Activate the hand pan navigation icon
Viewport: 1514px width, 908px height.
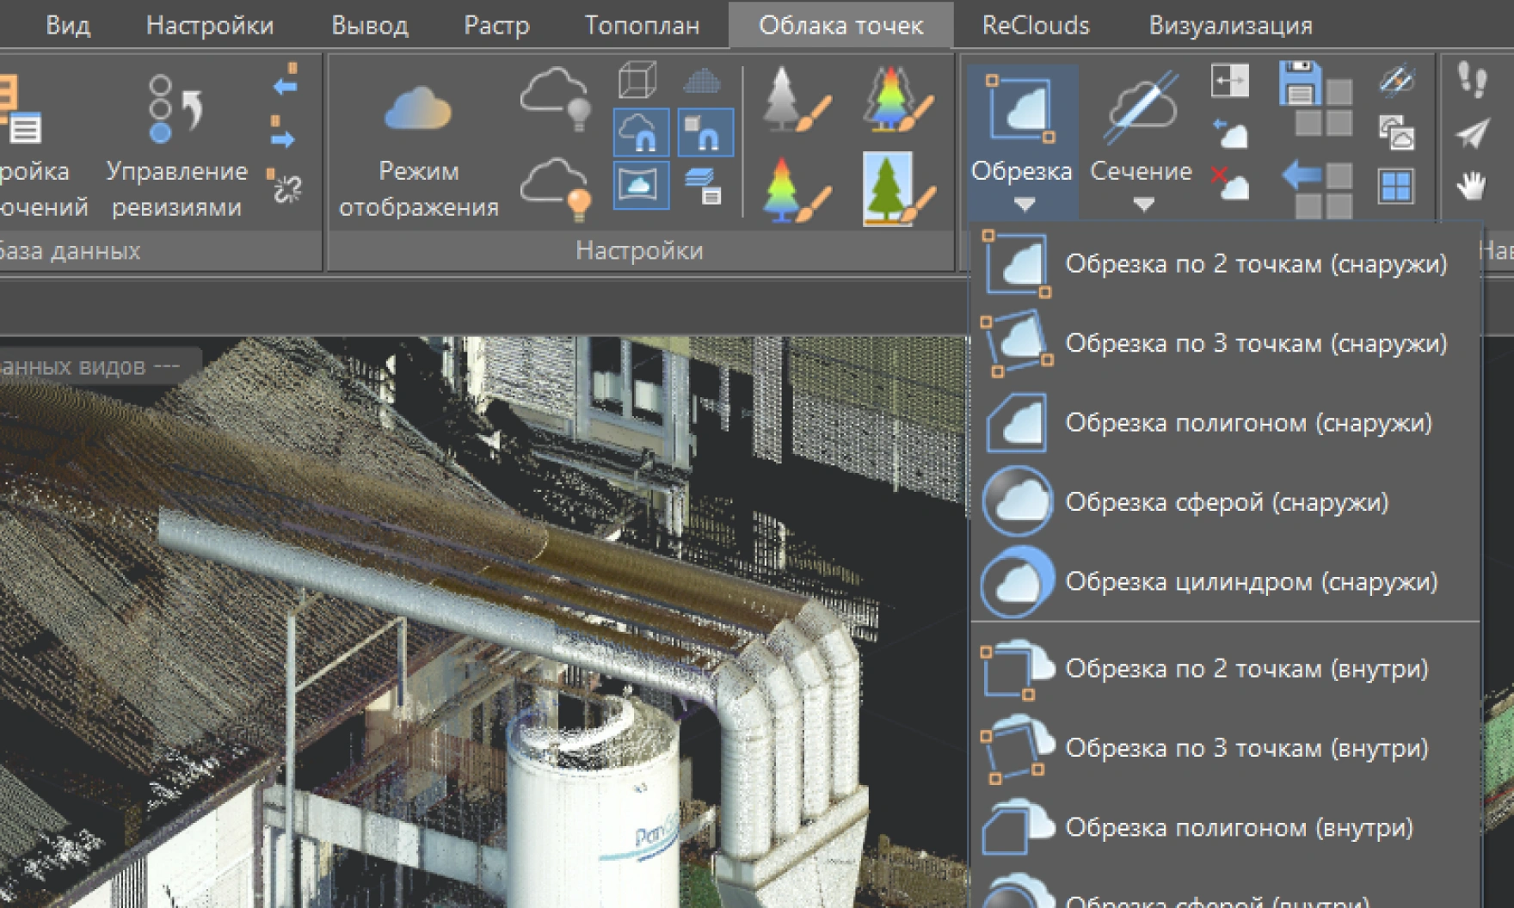click(1472, 185)
